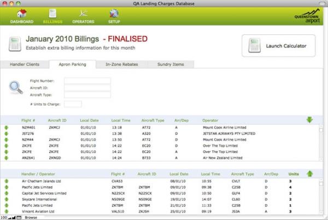This screenshot has height=220, width=328.
Task: Select the Vincent Aviation Ltd entry
Action: click(38, 211)
